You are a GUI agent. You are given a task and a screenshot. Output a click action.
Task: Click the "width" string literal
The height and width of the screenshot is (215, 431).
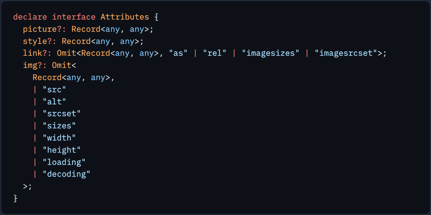[59, 138]
